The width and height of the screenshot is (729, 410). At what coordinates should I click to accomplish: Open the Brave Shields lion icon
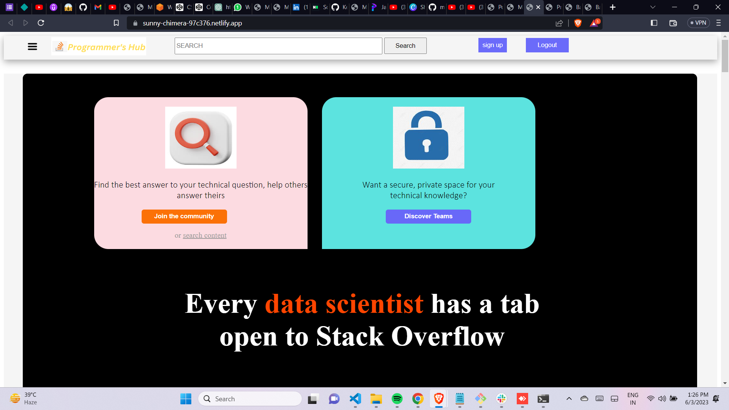pyautogui.click(x=578, y=23)
